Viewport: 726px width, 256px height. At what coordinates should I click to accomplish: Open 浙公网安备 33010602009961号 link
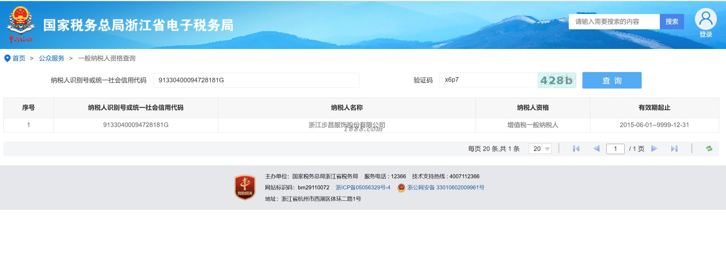446,188
